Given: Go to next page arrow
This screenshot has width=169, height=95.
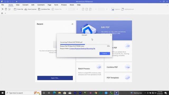Looking at the screenshot, I should click(107, 9).
